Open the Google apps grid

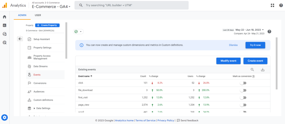(272, 5)
